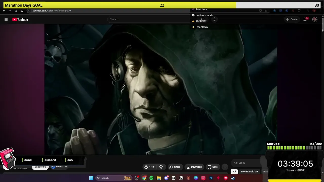Search by voice with the microphone icon

tap(214, 19)
